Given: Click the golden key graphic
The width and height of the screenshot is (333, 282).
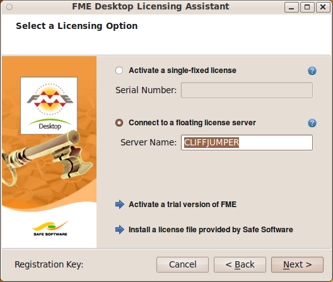Looking at the screenshot, I should [x=45, y=157].
